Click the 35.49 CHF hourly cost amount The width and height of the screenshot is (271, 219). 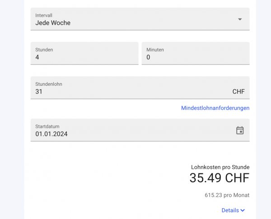point(219,178)
